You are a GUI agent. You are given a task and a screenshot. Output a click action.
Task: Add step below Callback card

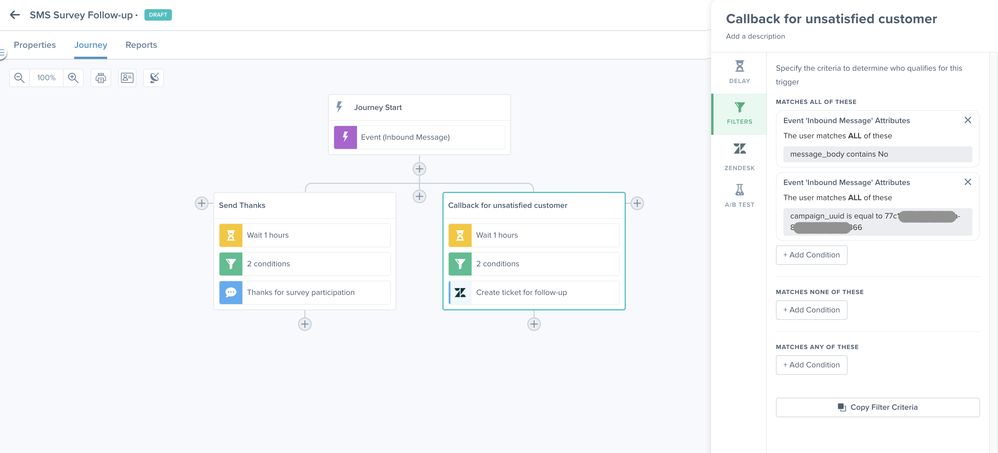click(x=534, y=324)
